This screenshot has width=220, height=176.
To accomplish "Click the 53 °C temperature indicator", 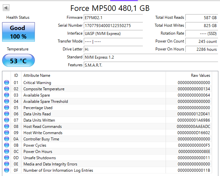I will tap(18, 61).
